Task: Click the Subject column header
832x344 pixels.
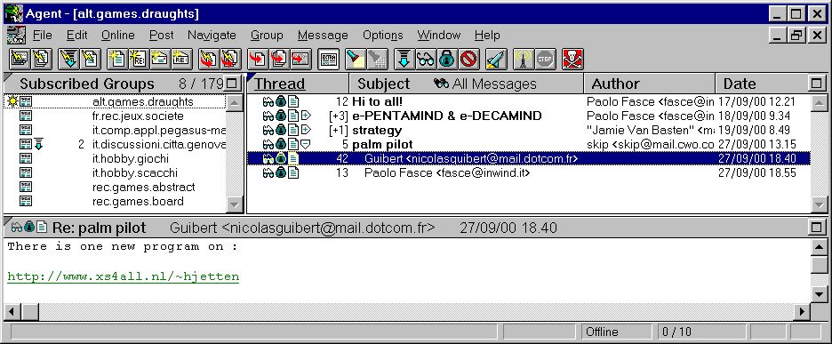Action: click(x=467, y=84)
